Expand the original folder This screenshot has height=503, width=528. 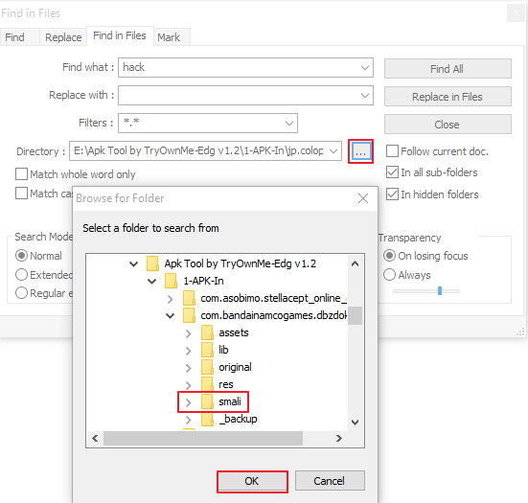coord(189,368)
